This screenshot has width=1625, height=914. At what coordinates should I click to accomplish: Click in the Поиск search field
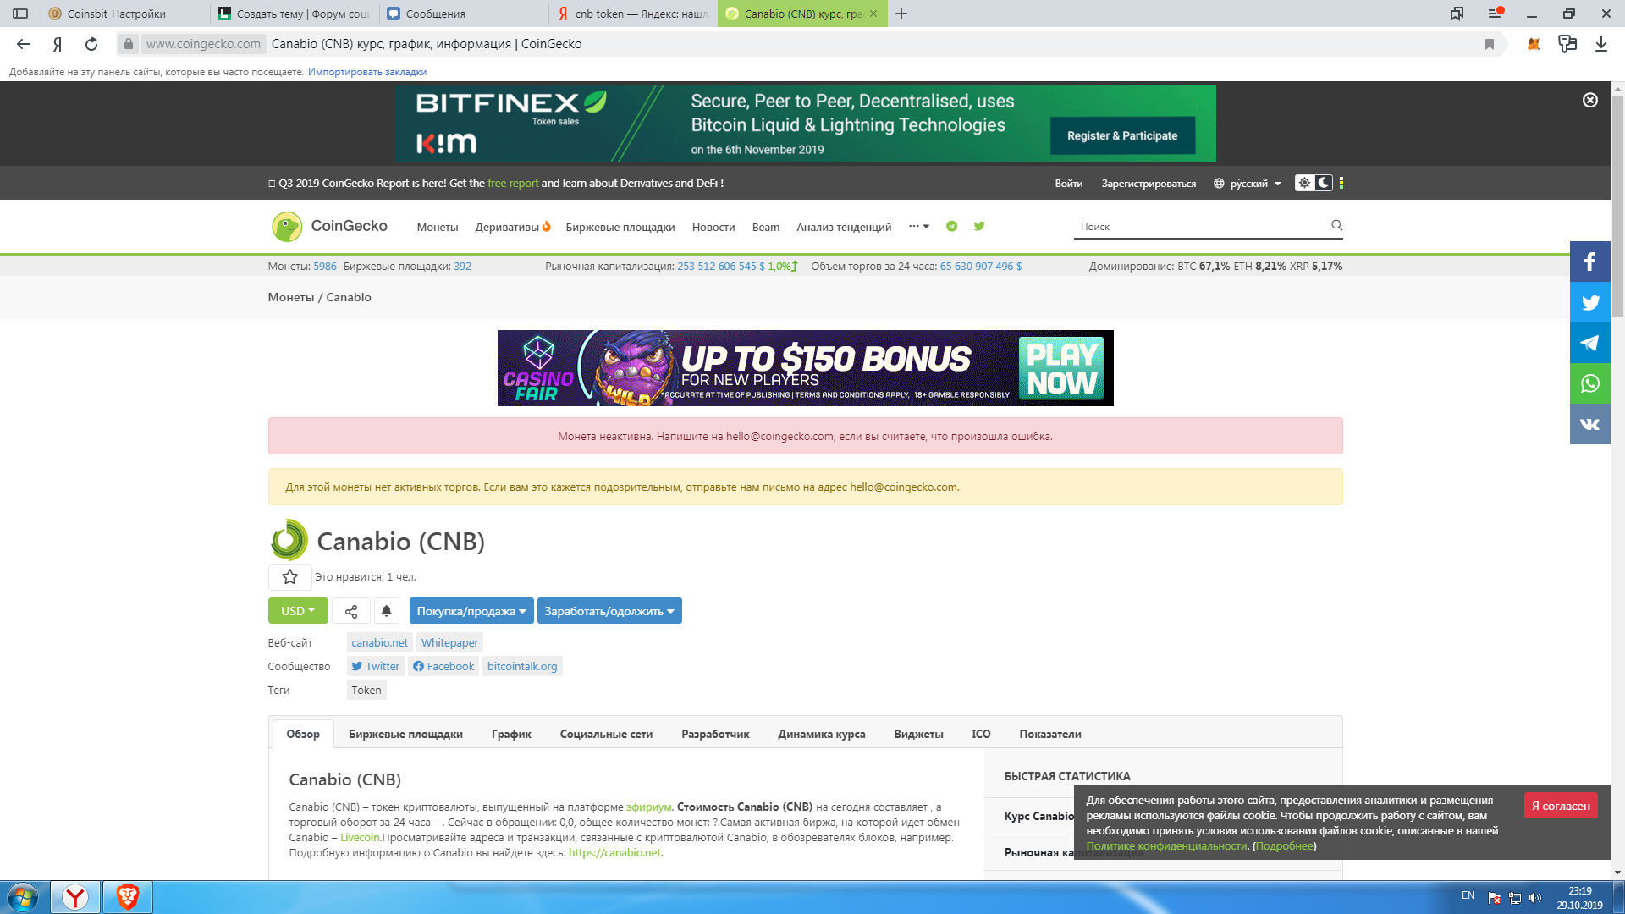[1198, 227]
